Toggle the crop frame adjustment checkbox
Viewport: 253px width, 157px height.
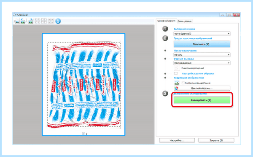176,73
